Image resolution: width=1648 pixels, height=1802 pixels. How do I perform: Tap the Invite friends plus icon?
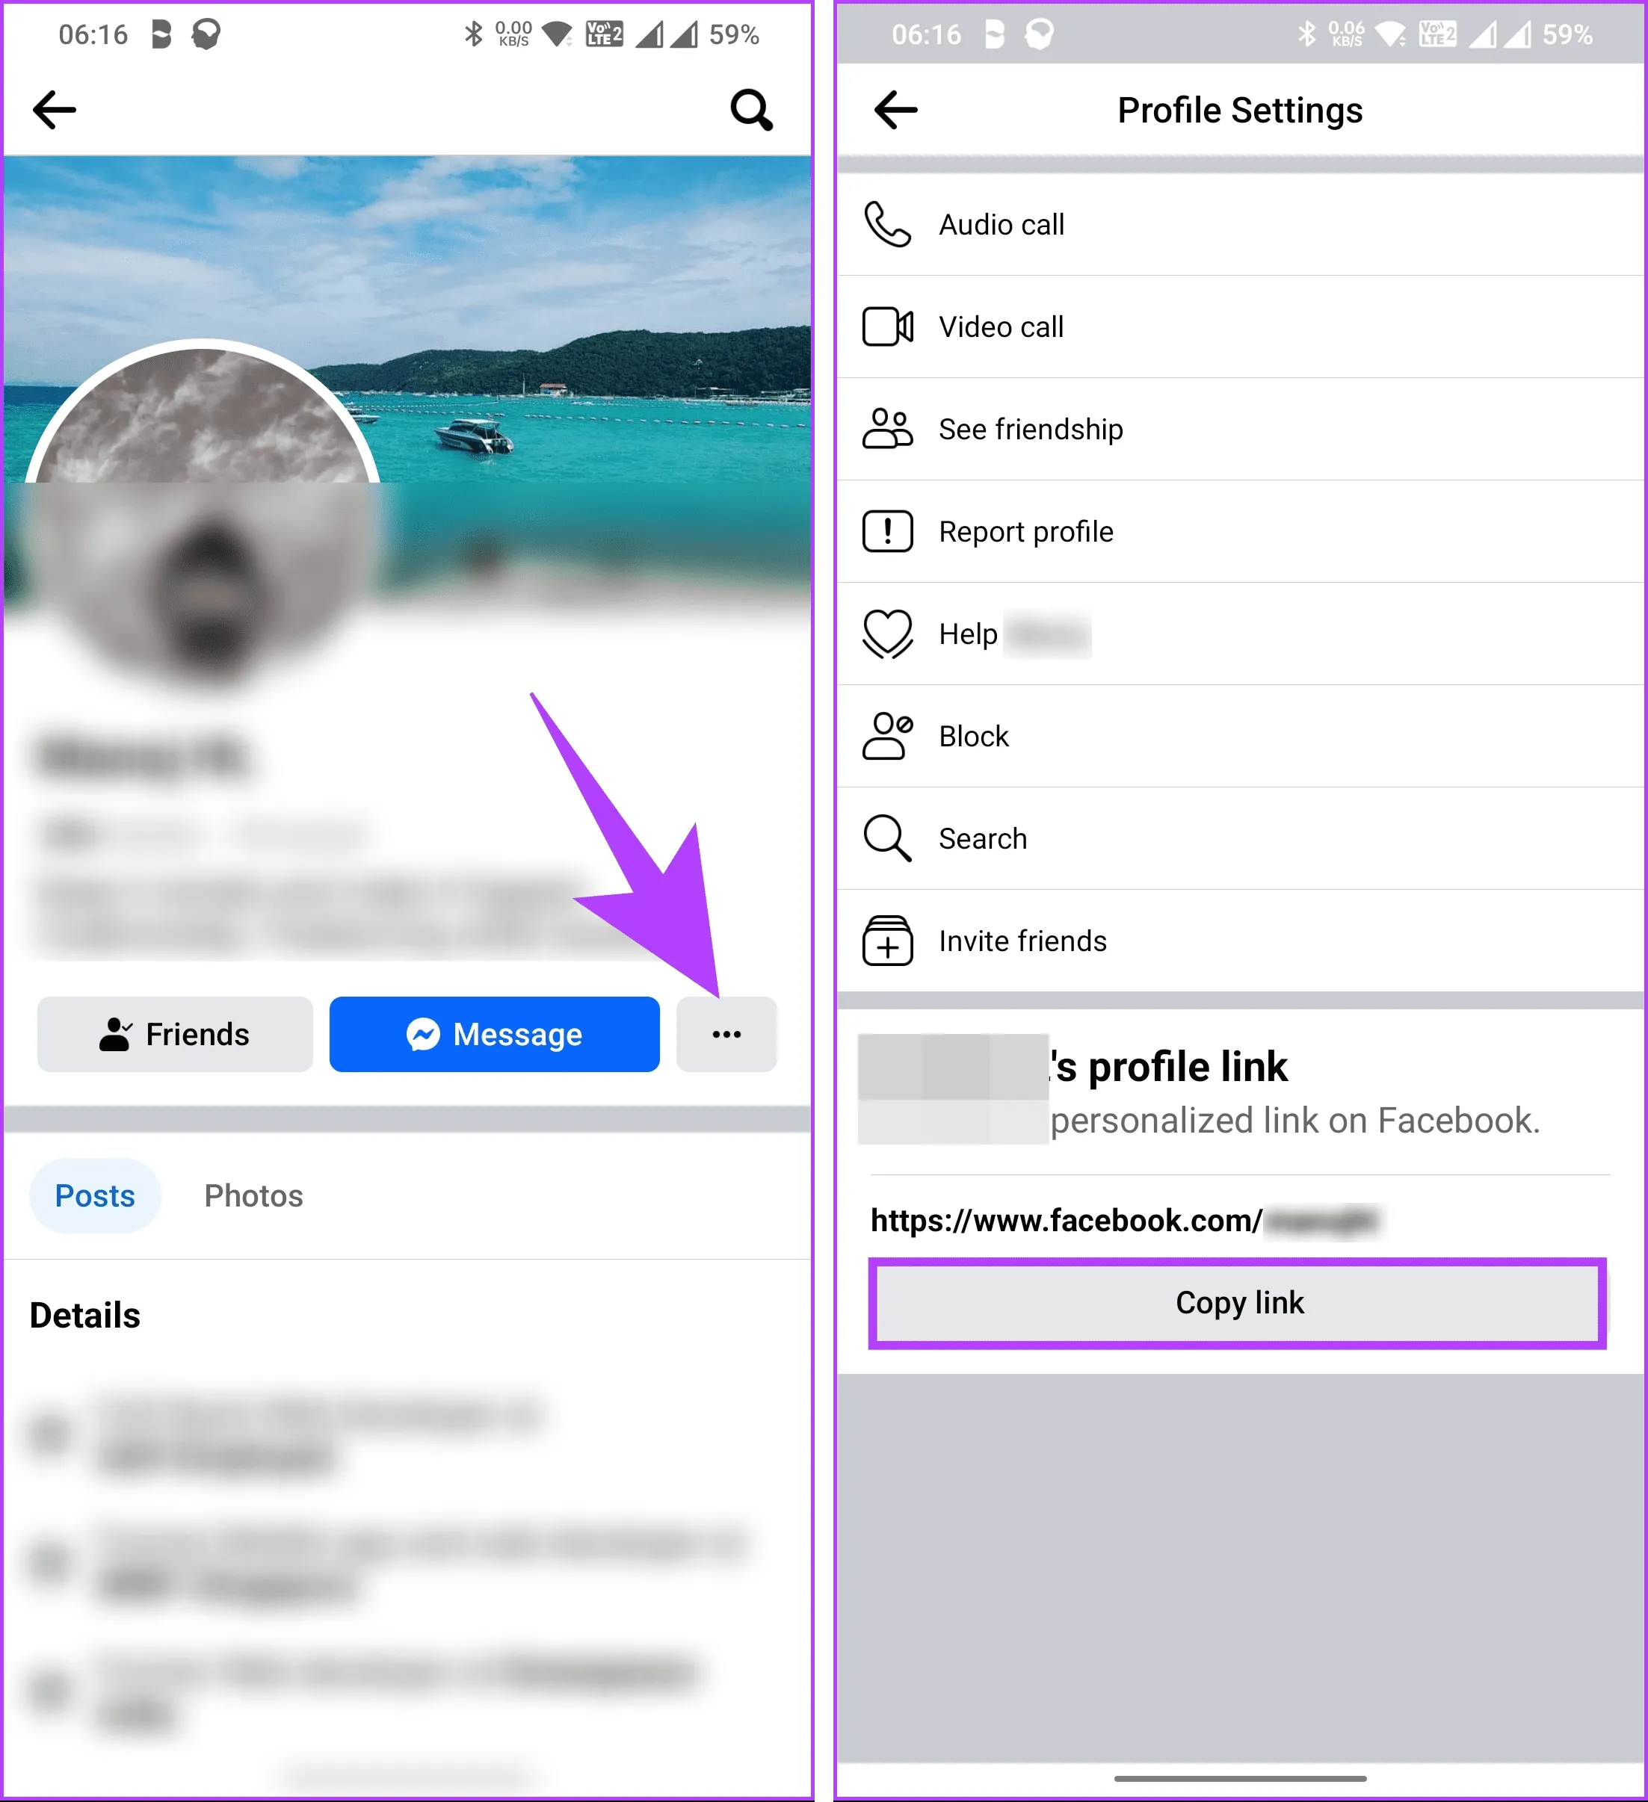click(x=887, y=941)
